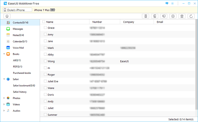Click the Audios music note icon
198x122 pixels.
pos(8,111)
